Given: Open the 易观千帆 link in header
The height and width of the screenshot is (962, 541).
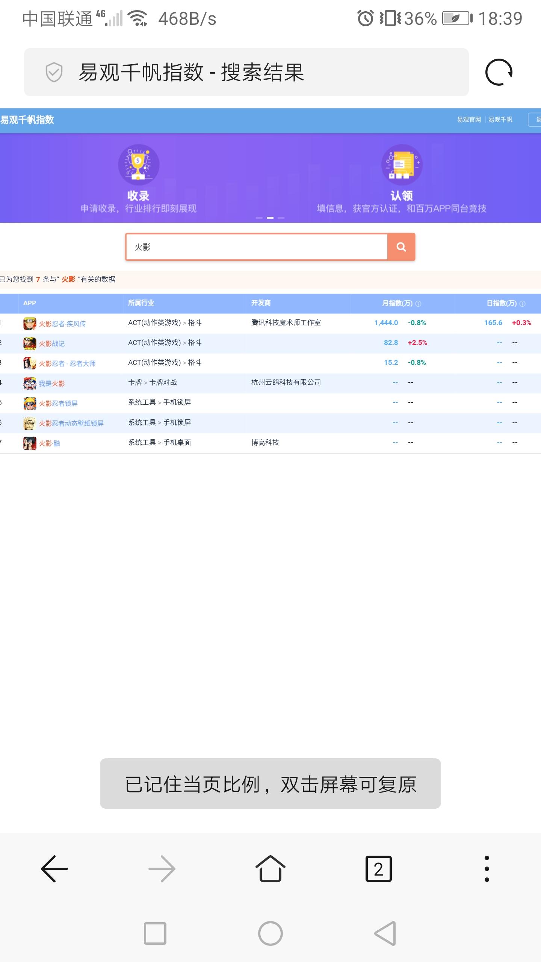Looking at the screenshot, I should [x=500, y=119].
